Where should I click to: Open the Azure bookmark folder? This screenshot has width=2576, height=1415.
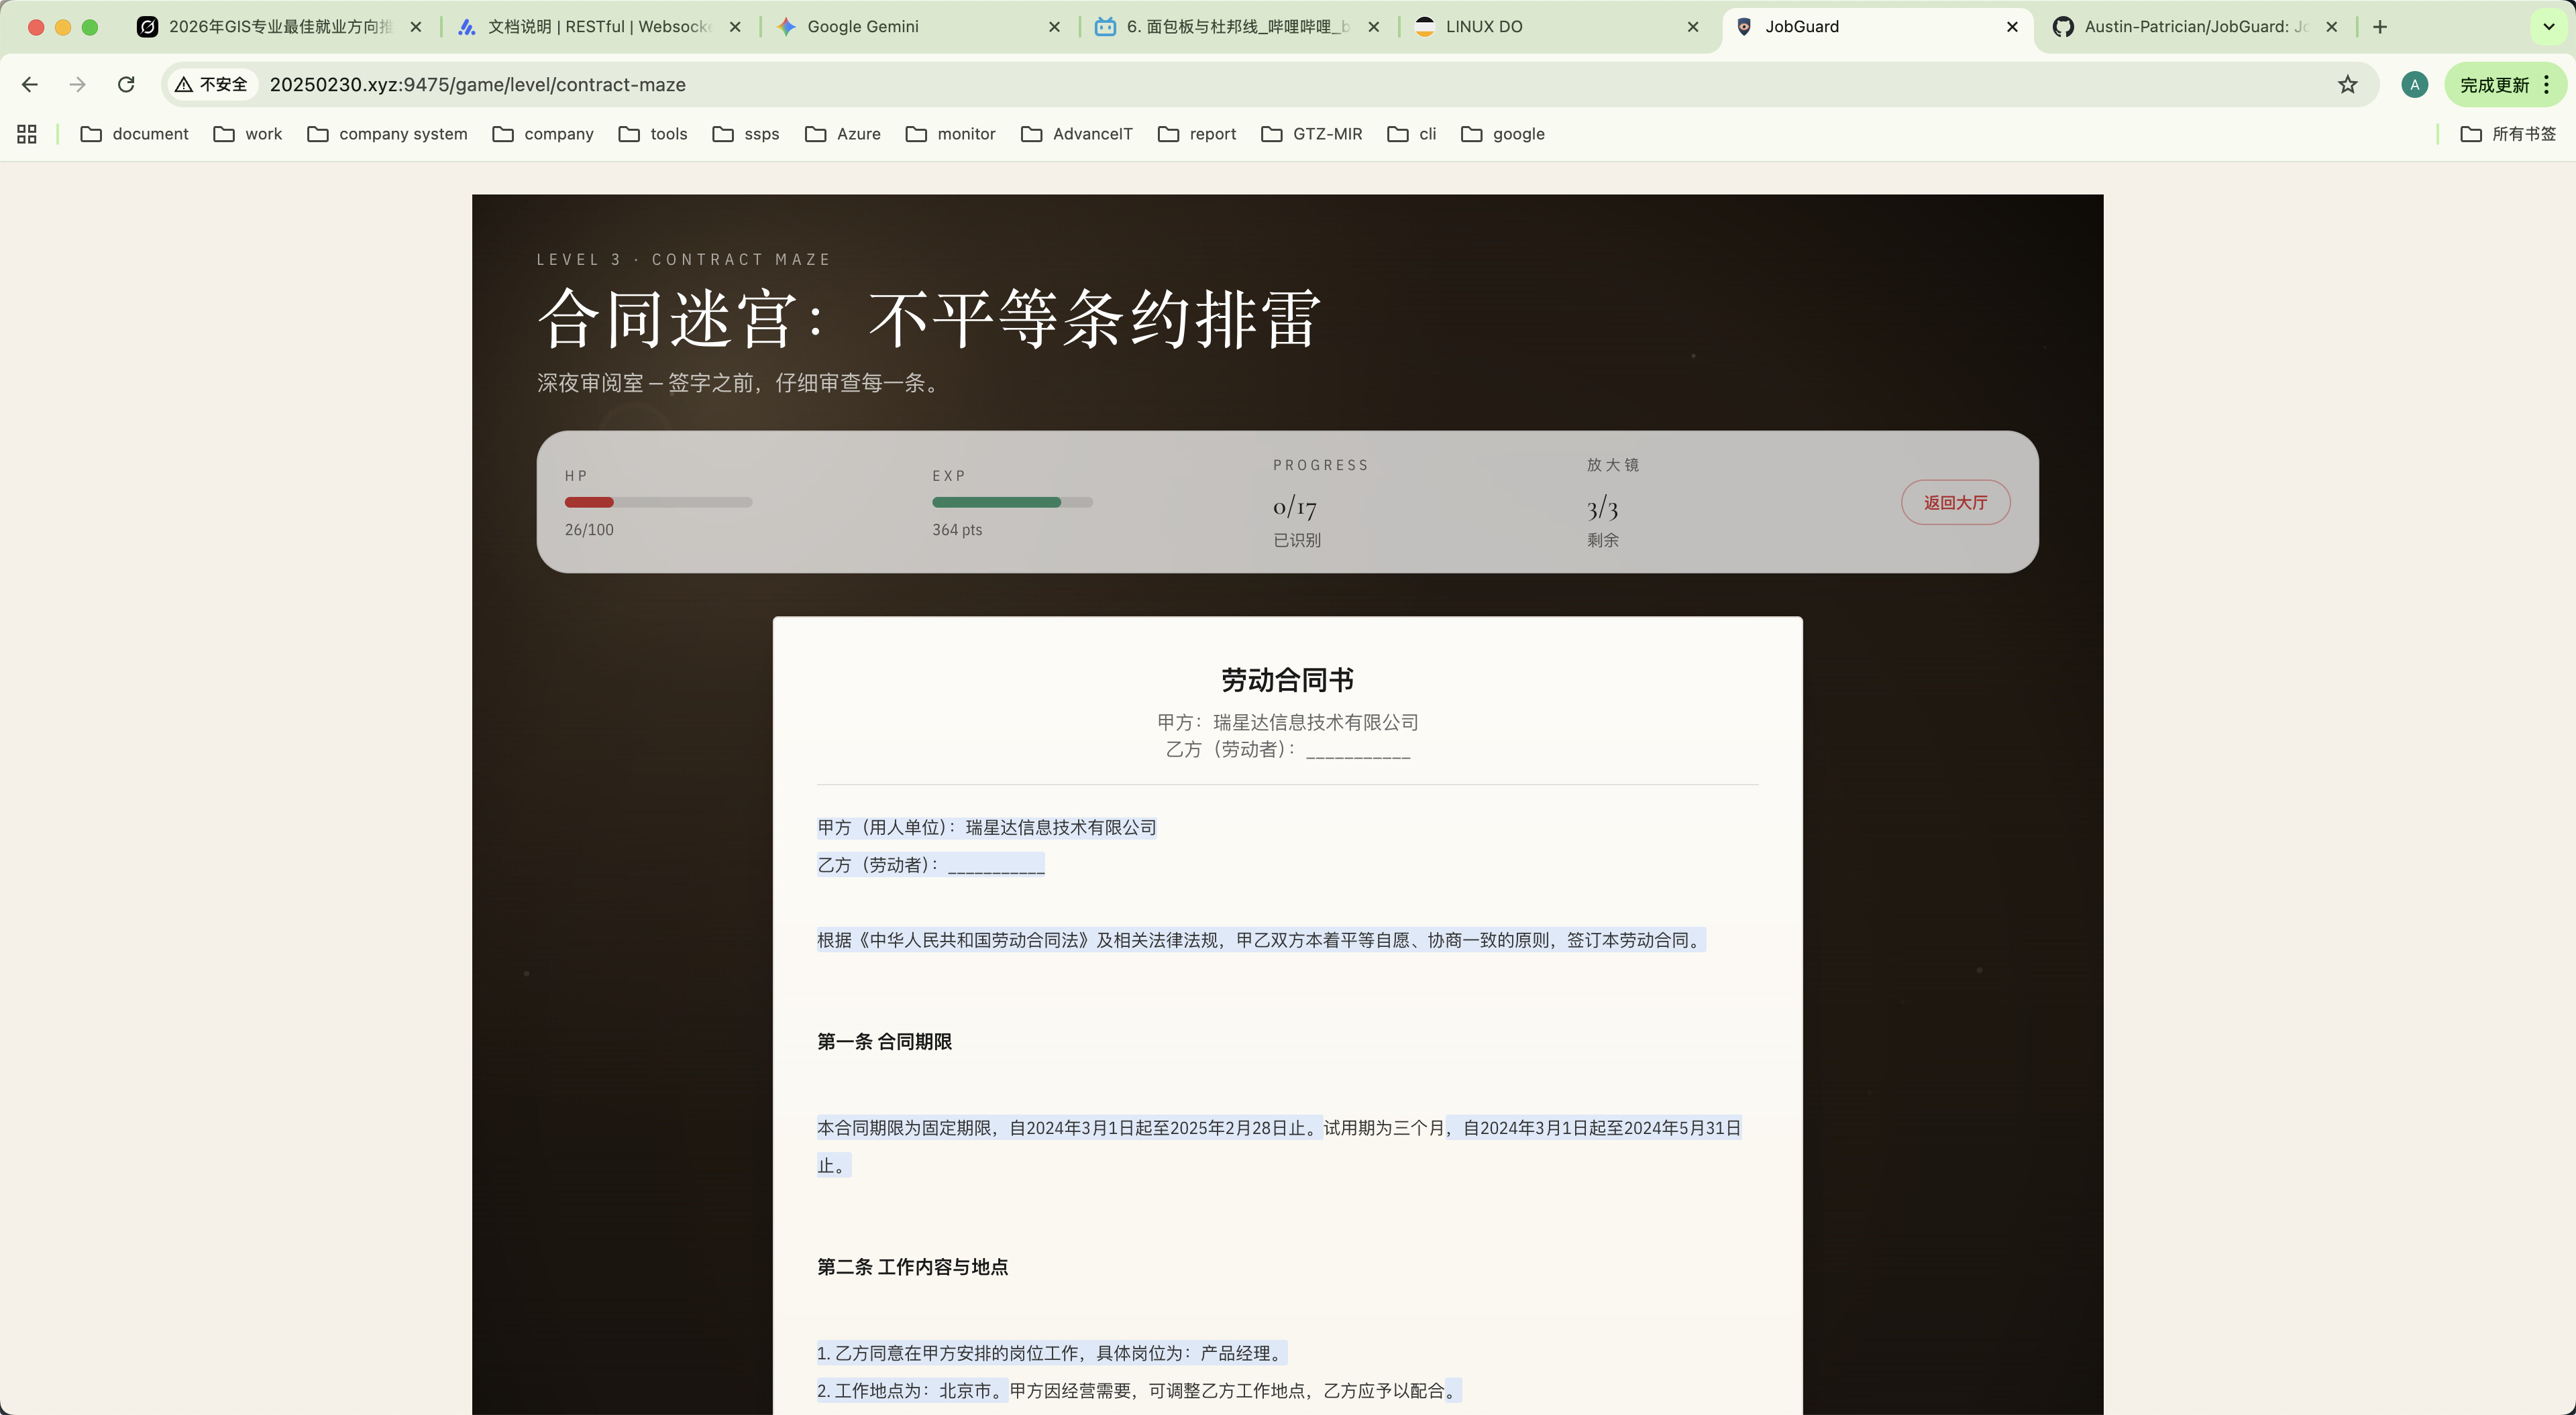tap(843, 134)
